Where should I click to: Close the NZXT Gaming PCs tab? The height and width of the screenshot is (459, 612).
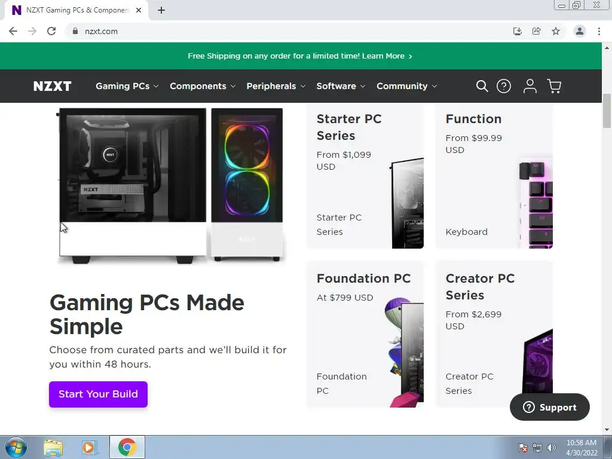pos(139,11)
